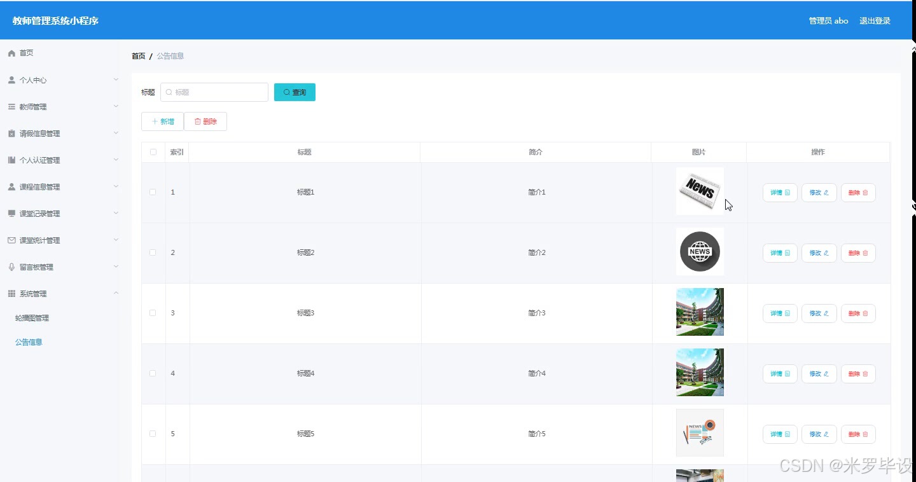
Task: Check the checkbox for row 标题5
Action: tap(153, 434)
